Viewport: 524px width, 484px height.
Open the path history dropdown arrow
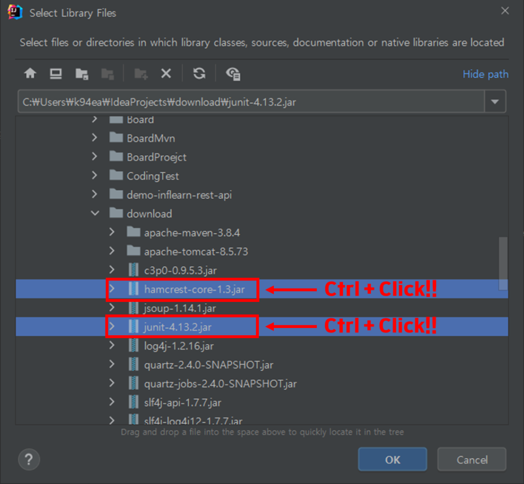495,102
